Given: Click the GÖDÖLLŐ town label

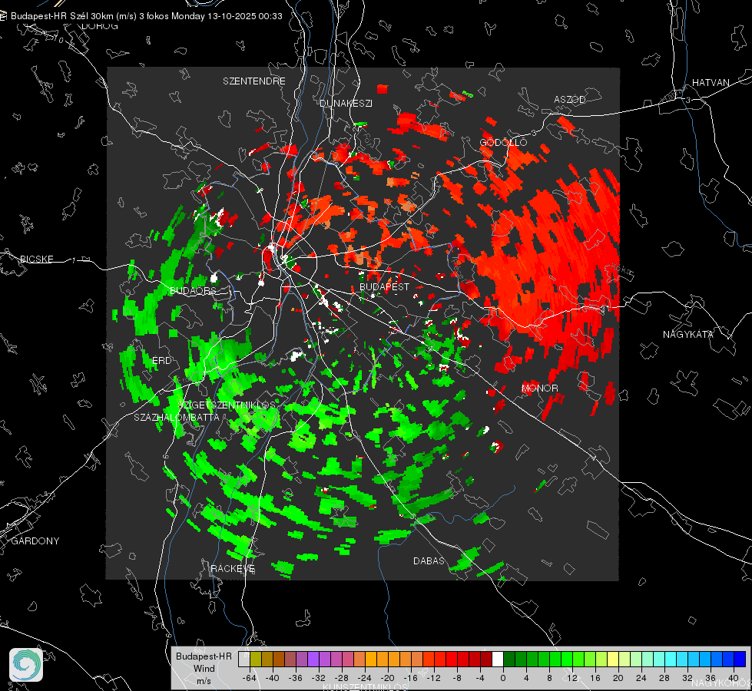Looking at the screenshot, I should 503,142.
